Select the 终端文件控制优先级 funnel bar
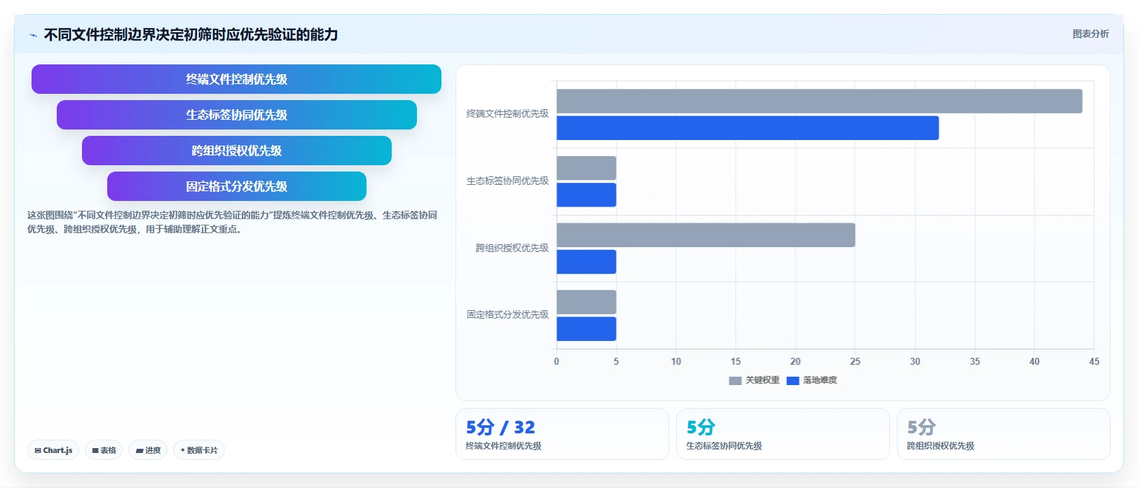1138x488 pixels. (236, 79)
